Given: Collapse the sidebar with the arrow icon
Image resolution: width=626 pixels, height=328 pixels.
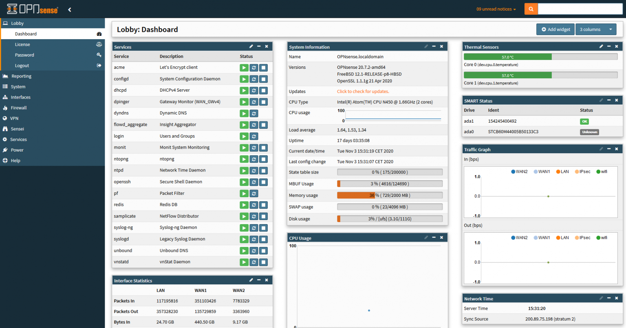Looking at the screenshot, I should click(x=70, y=9).
